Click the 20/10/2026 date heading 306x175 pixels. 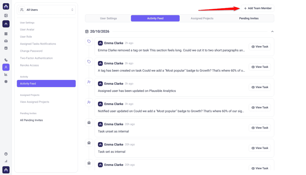pos(100,31)
